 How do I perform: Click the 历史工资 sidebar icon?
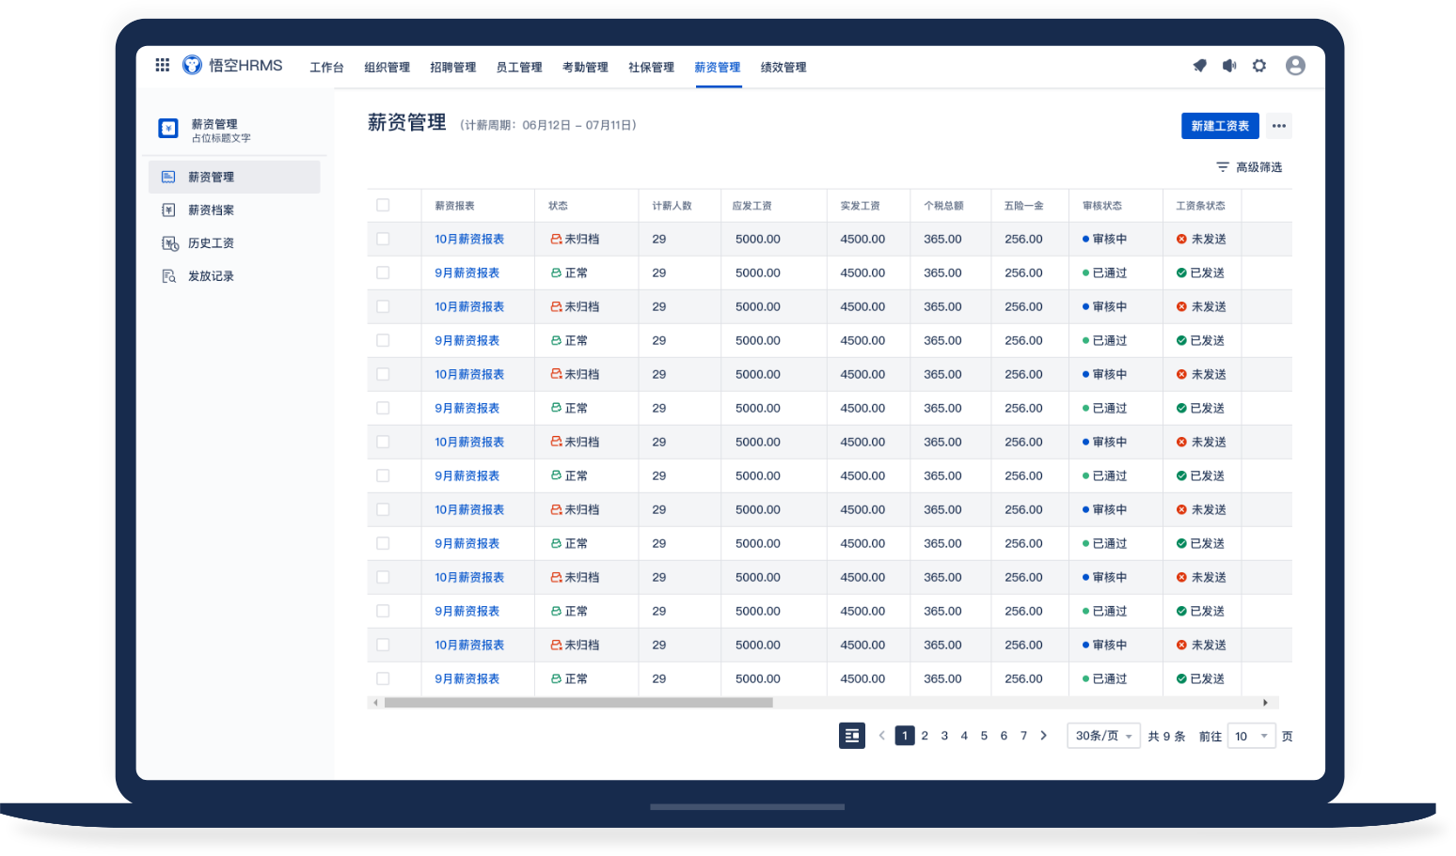169,243
